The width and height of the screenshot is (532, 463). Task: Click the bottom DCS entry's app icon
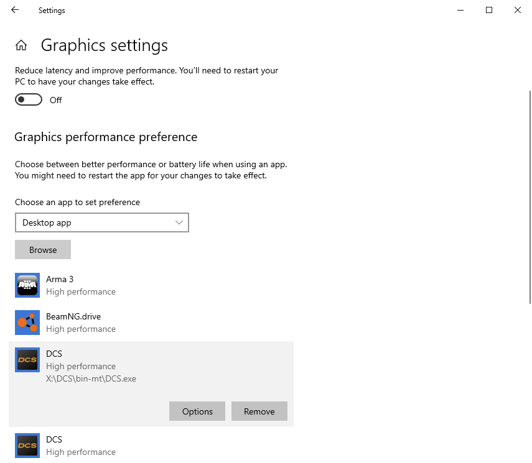(x=27, y=446)
